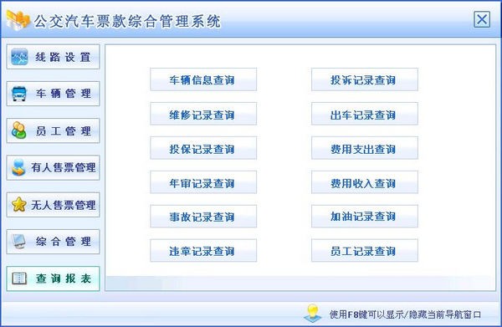502x327 pixels.
Task: Open 有人售票管理 section
Action: pos(54,167)
